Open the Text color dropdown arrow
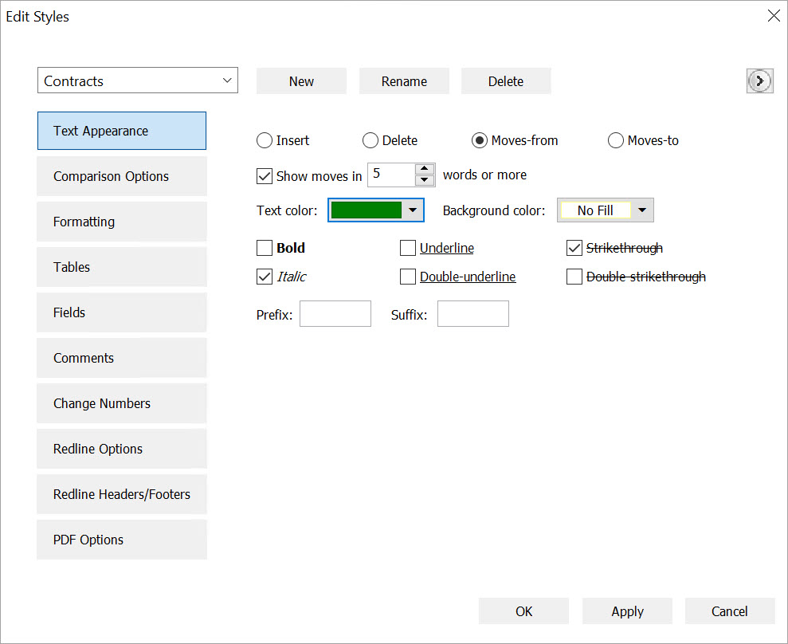 pos(413,210)
